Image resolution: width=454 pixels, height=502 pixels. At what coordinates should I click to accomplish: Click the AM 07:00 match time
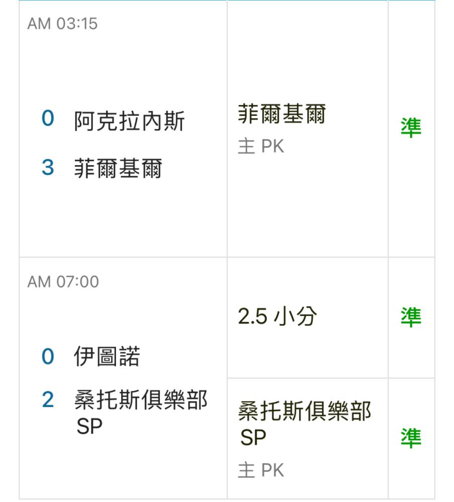(x=63, y=282)
